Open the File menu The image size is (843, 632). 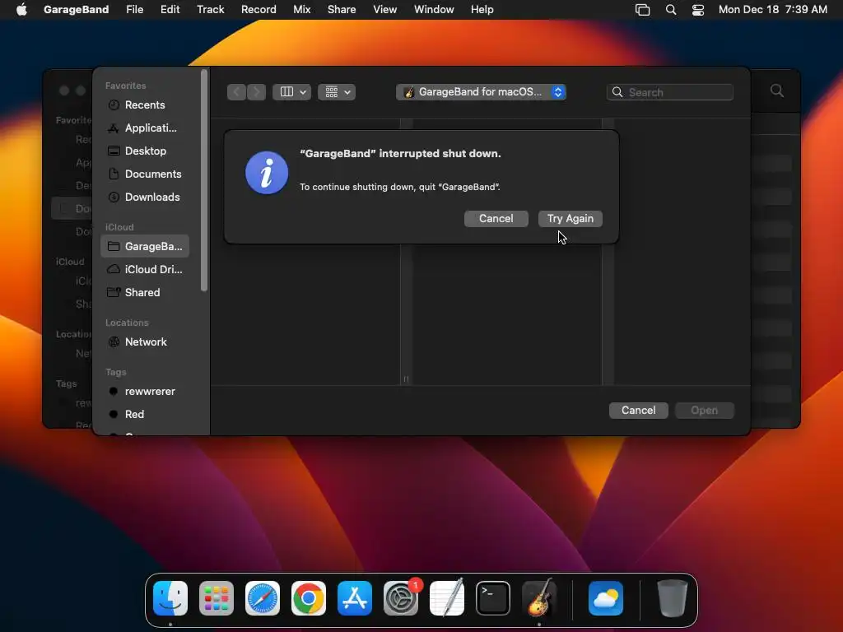point(134,9)
